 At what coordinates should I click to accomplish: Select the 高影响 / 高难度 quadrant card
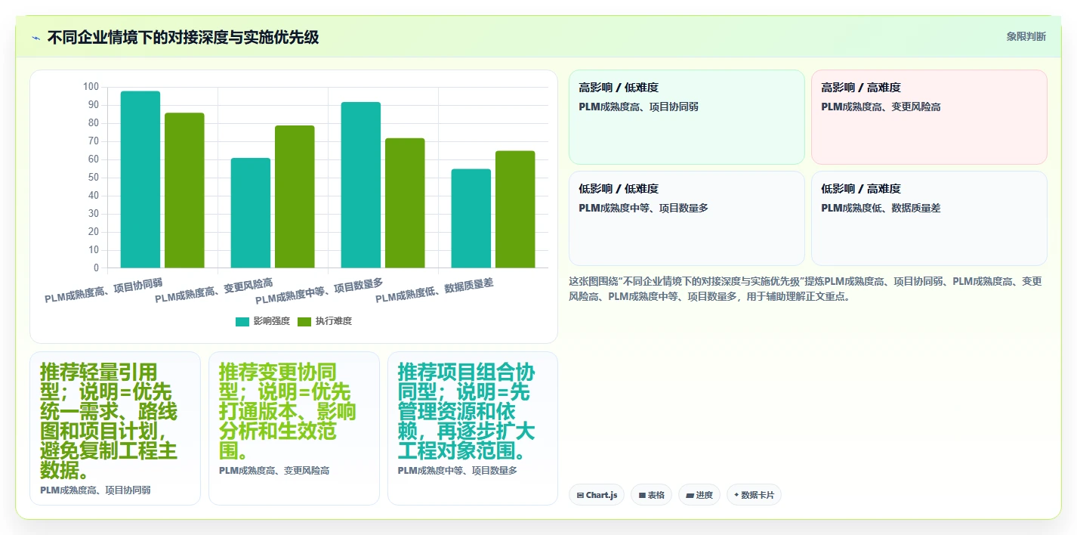929,117
